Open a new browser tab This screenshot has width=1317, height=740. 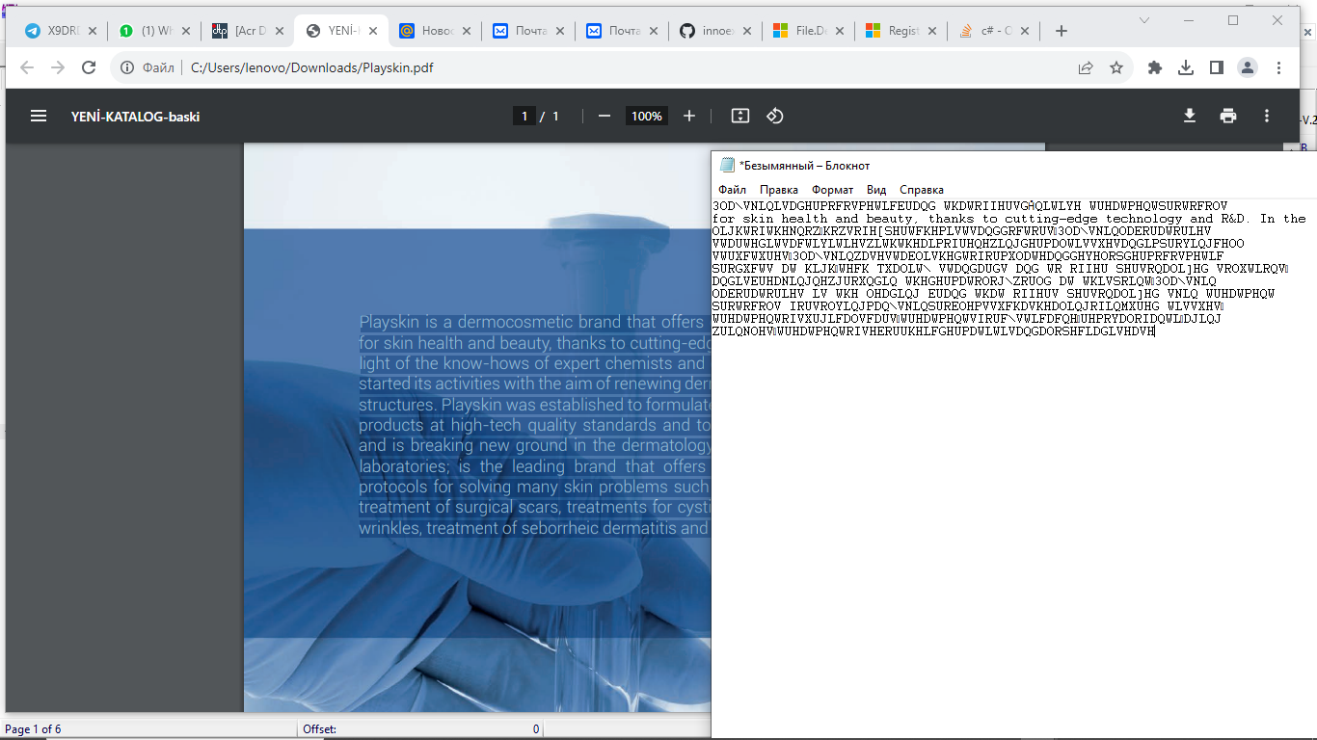[x=1062, y=31]
